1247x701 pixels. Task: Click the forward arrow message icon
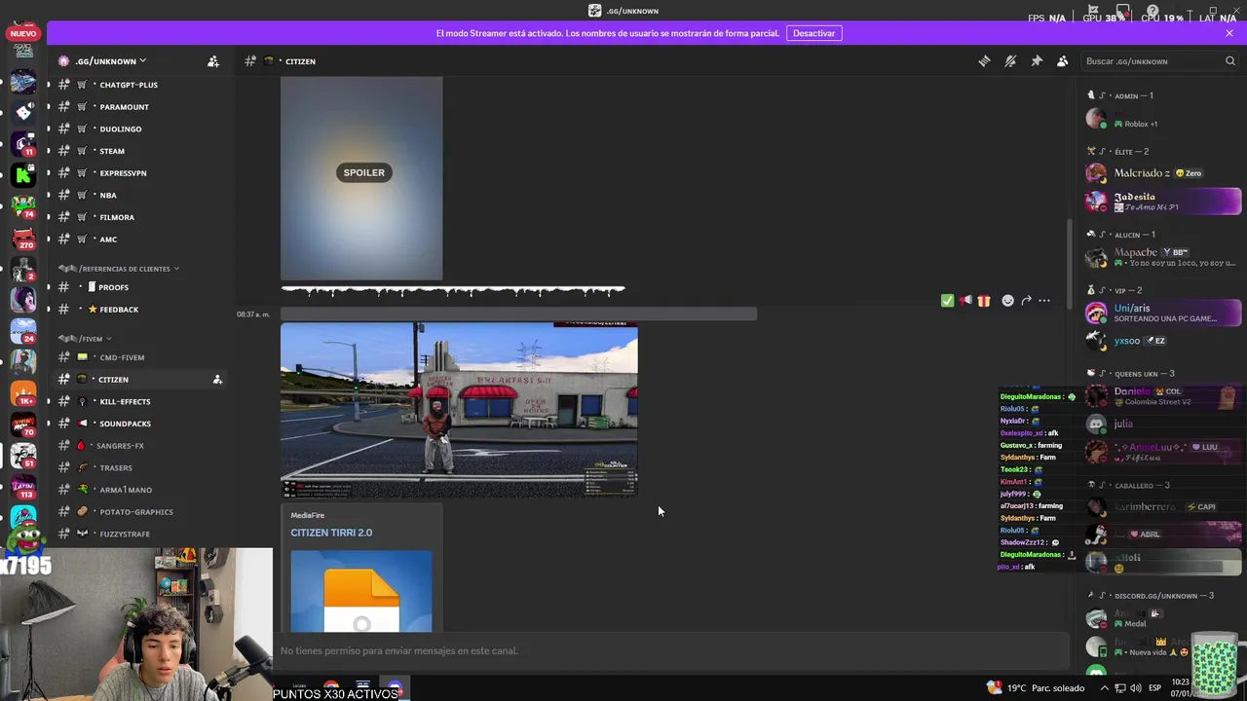[x=1026, y=301]
